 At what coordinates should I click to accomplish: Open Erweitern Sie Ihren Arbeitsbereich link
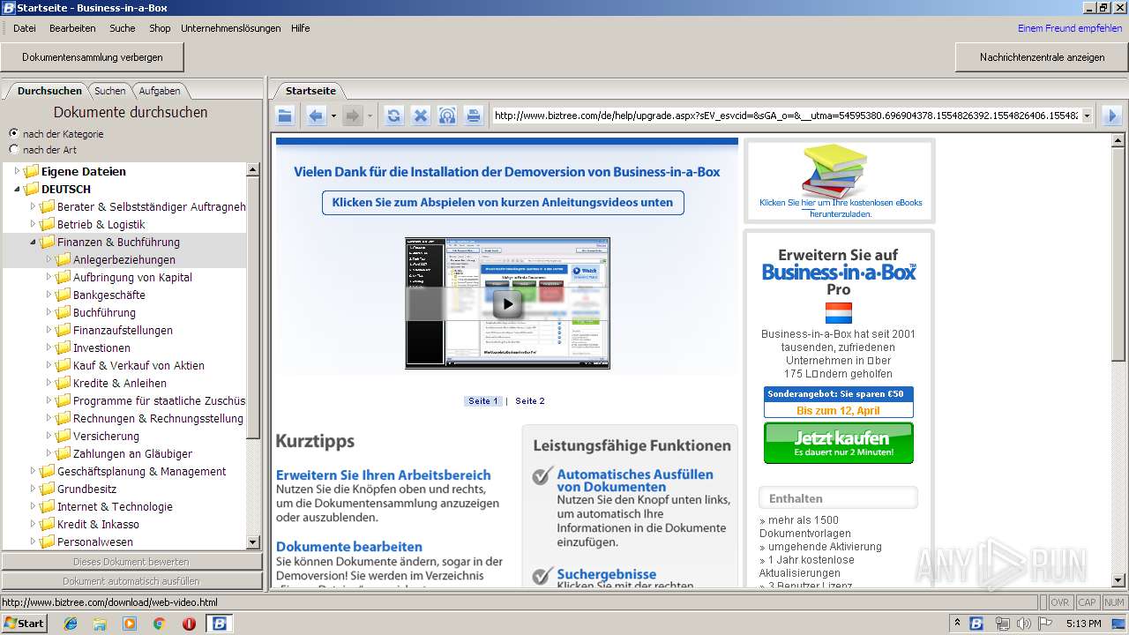(384, 474)
